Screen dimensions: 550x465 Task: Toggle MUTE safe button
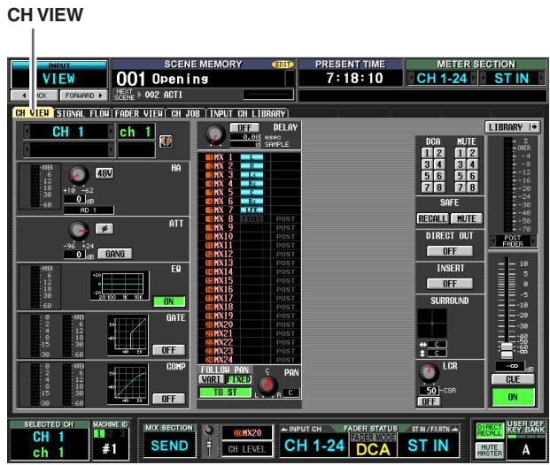point(467,218)
